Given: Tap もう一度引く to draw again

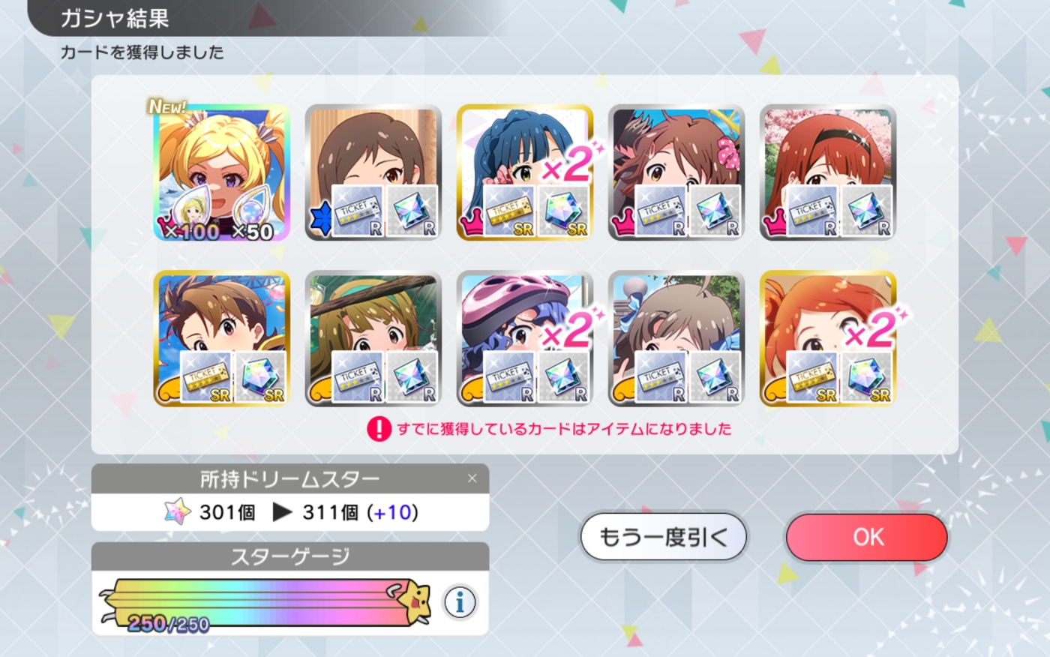Looking at the screenshot, I should pyautogui.click(x=664, y=537).
